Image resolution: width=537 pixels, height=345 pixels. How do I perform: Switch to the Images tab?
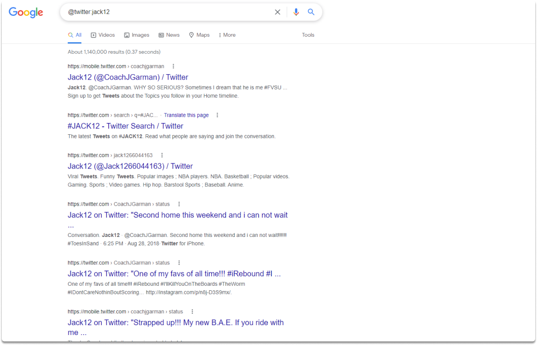137,35
